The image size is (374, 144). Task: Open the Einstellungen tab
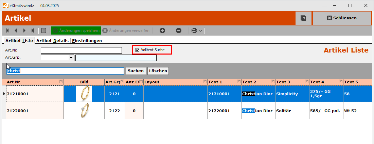pyautogui.click(x=87, y=41)
